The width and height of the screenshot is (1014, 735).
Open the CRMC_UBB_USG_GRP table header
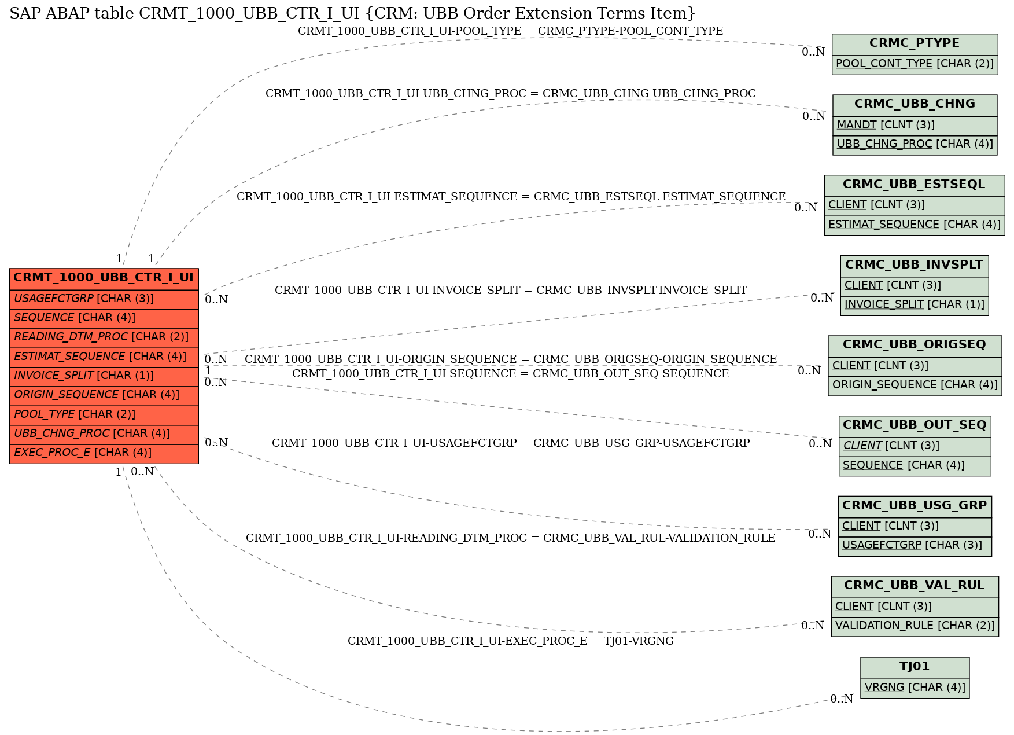(915, 506)
